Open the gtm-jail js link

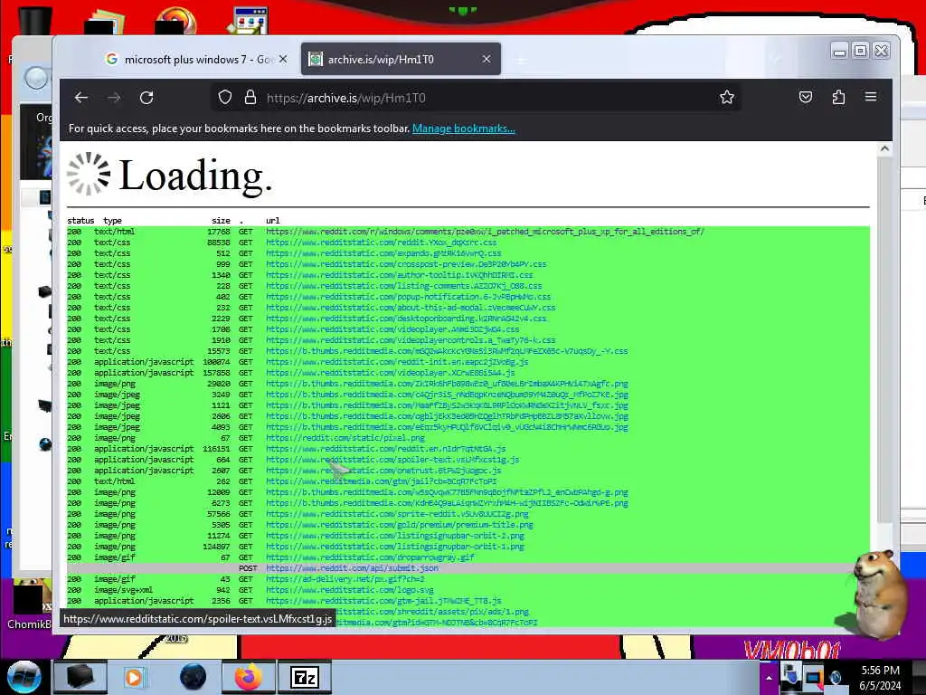click(x=383, y=601)
